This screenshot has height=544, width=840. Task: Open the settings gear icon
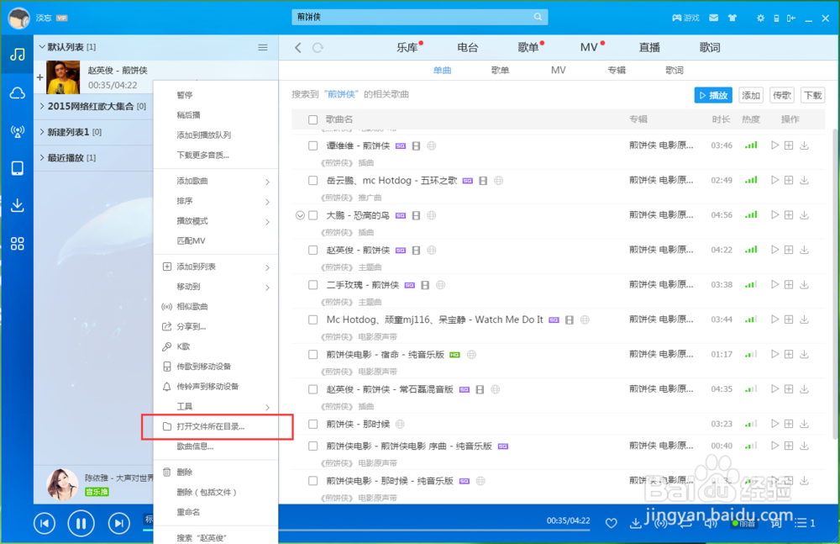(x=760, y=18)
